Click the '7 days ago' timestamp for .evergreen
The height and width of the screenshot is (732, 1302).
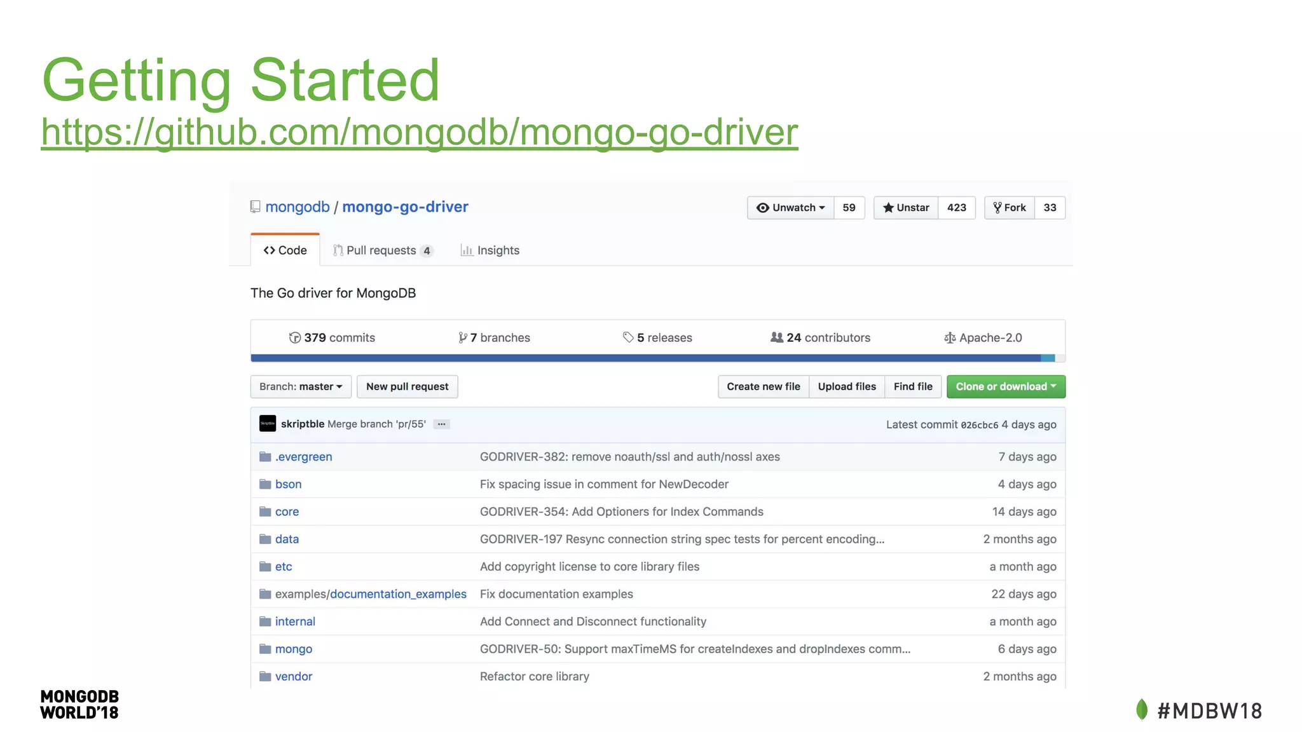[1027, 457]
